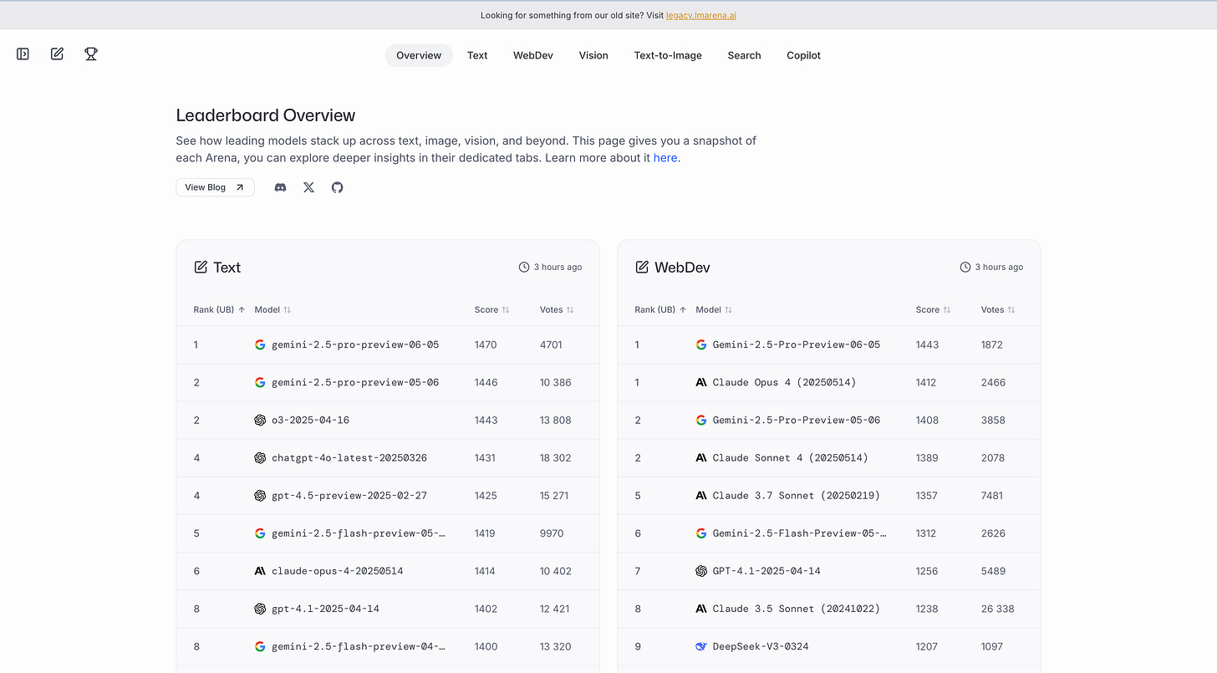Screen dimensions: 1217x673
Task: Open the Copilot tab
Action: (x=803, y=55)
